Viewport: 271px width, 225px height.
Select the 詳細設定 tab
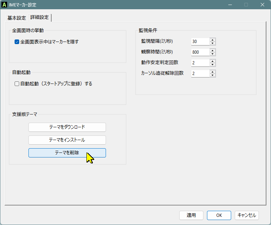click(x=39, y=17)
